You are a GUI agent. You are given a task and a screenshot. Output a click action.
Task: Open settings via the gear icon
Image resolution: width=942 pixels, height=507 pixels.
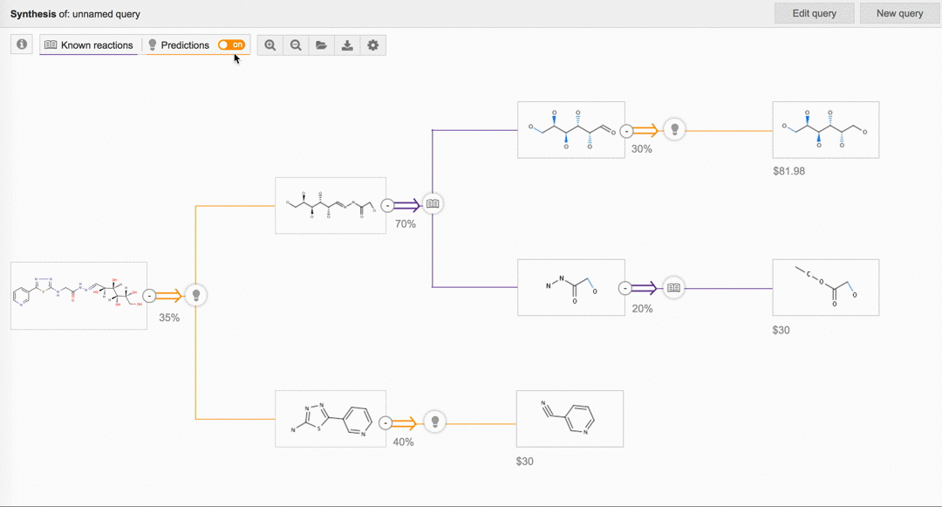pyautogui.click(x=373, y=45)
